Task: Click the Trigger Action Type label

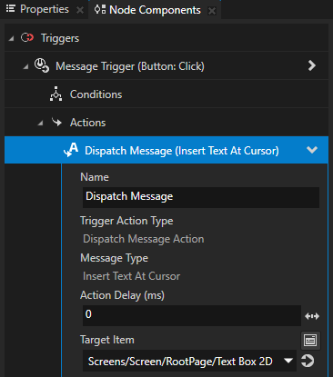Action: coord(126,221)
